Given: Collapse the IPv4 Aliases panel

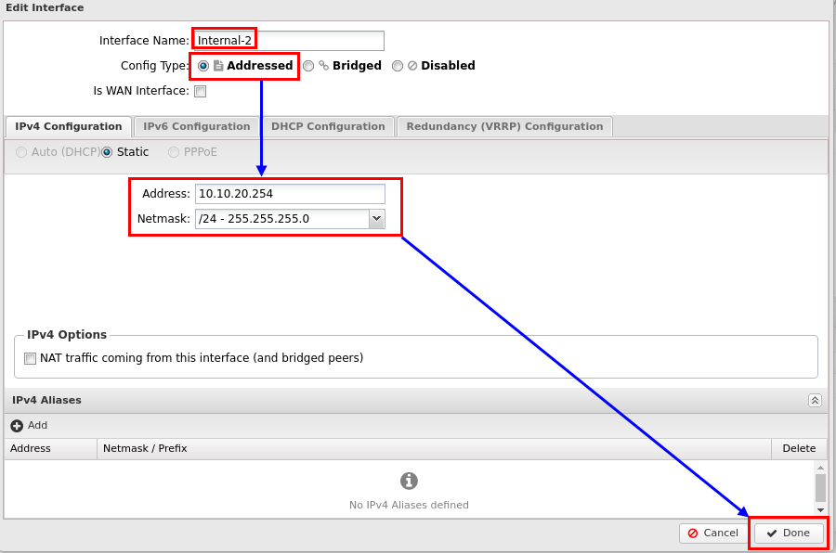Looking at the screenshot, I should point(815,400).
